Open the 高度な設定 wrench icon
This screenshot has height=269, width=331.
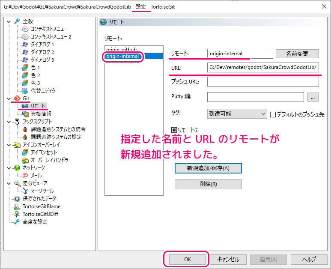(17, 222)
